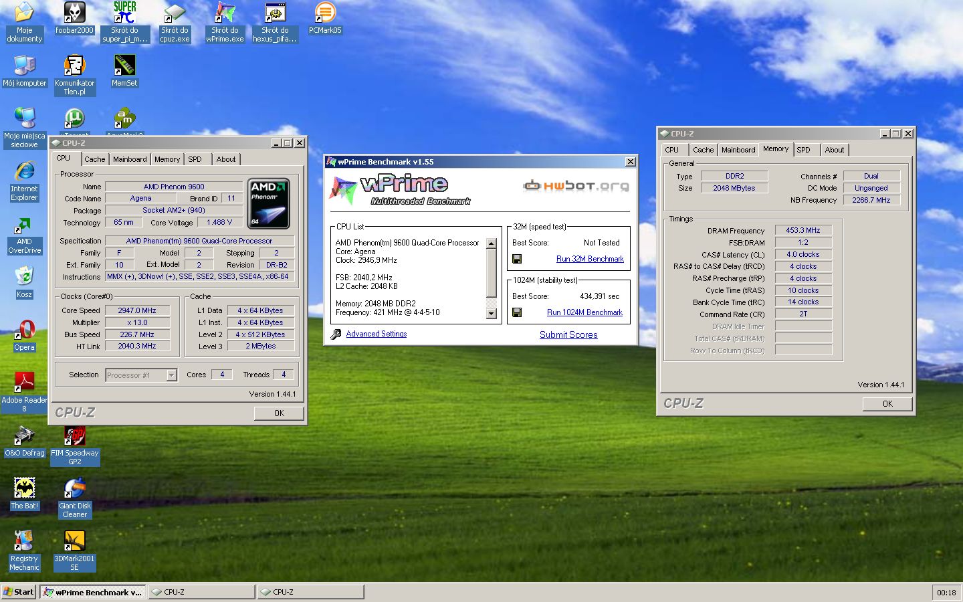
Task: Open 3DMark2001 SE icon
Action: (74, 550)
